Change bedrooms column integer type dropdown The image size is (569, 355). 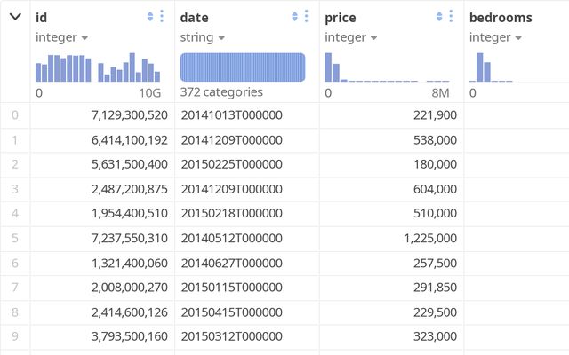point(495,37)
